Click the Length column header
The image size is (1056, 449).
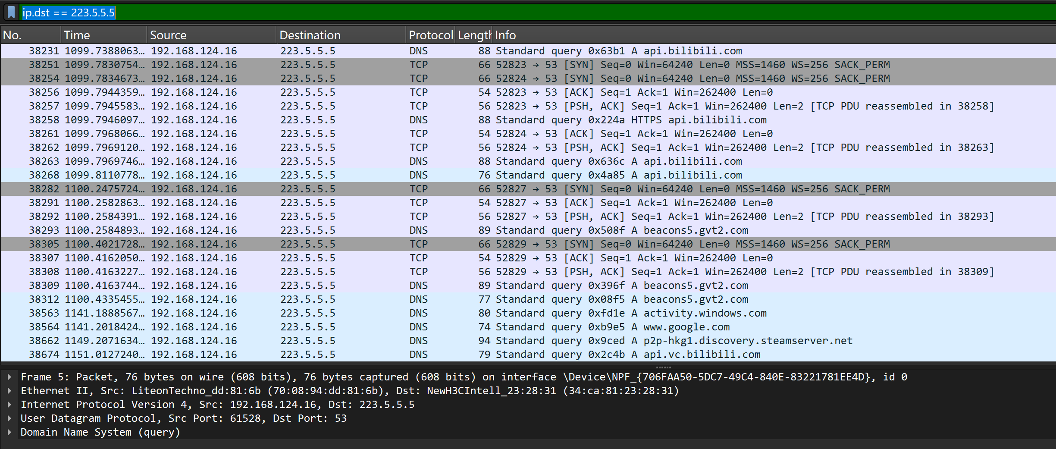tap(474, 35)
